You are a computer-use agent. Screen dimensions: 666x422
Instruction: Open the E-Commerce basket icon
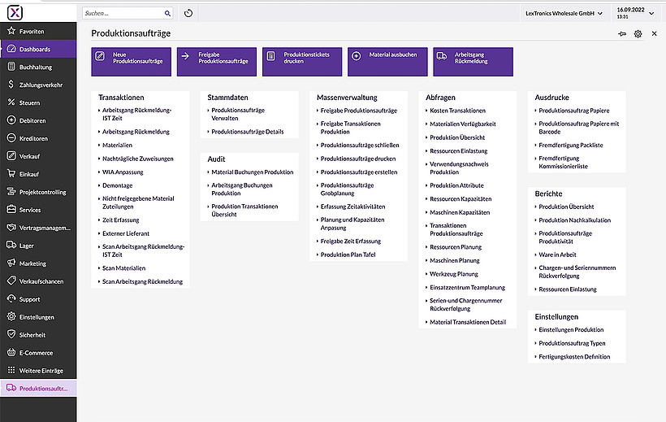pos(11,353)
